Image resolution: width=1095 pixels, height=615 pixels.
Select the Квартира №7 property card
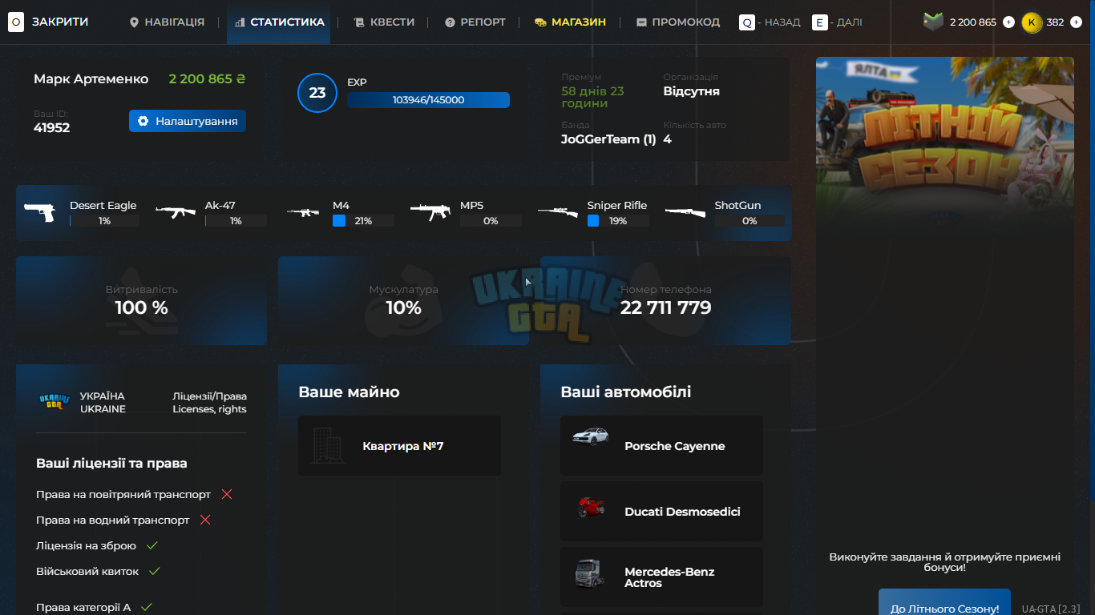[x=399, y=446]
